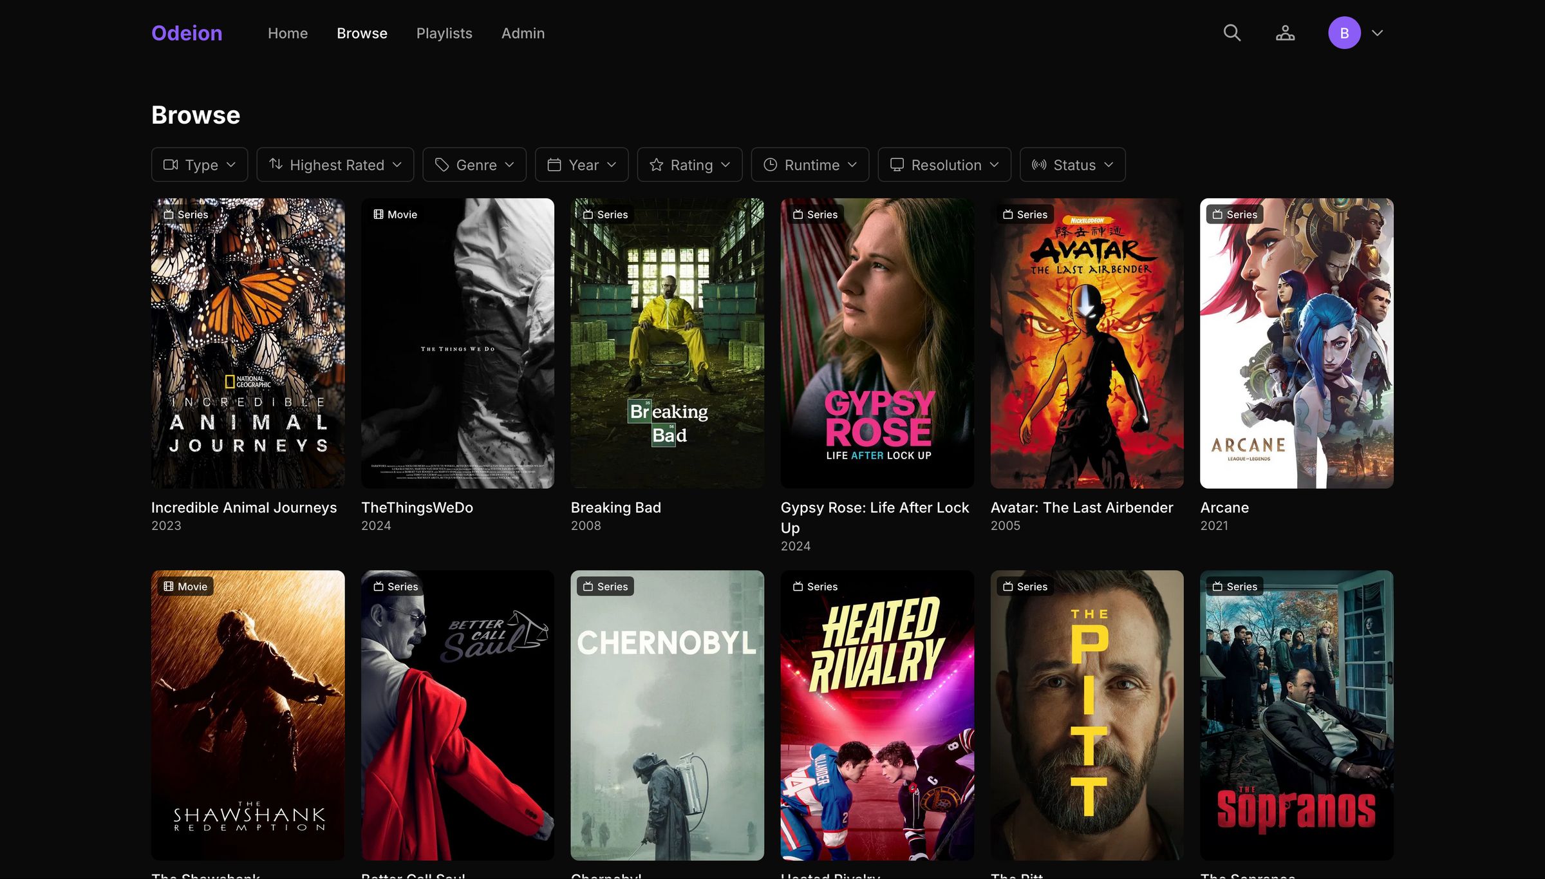Open the Playlists section

(x=444, y=33)
